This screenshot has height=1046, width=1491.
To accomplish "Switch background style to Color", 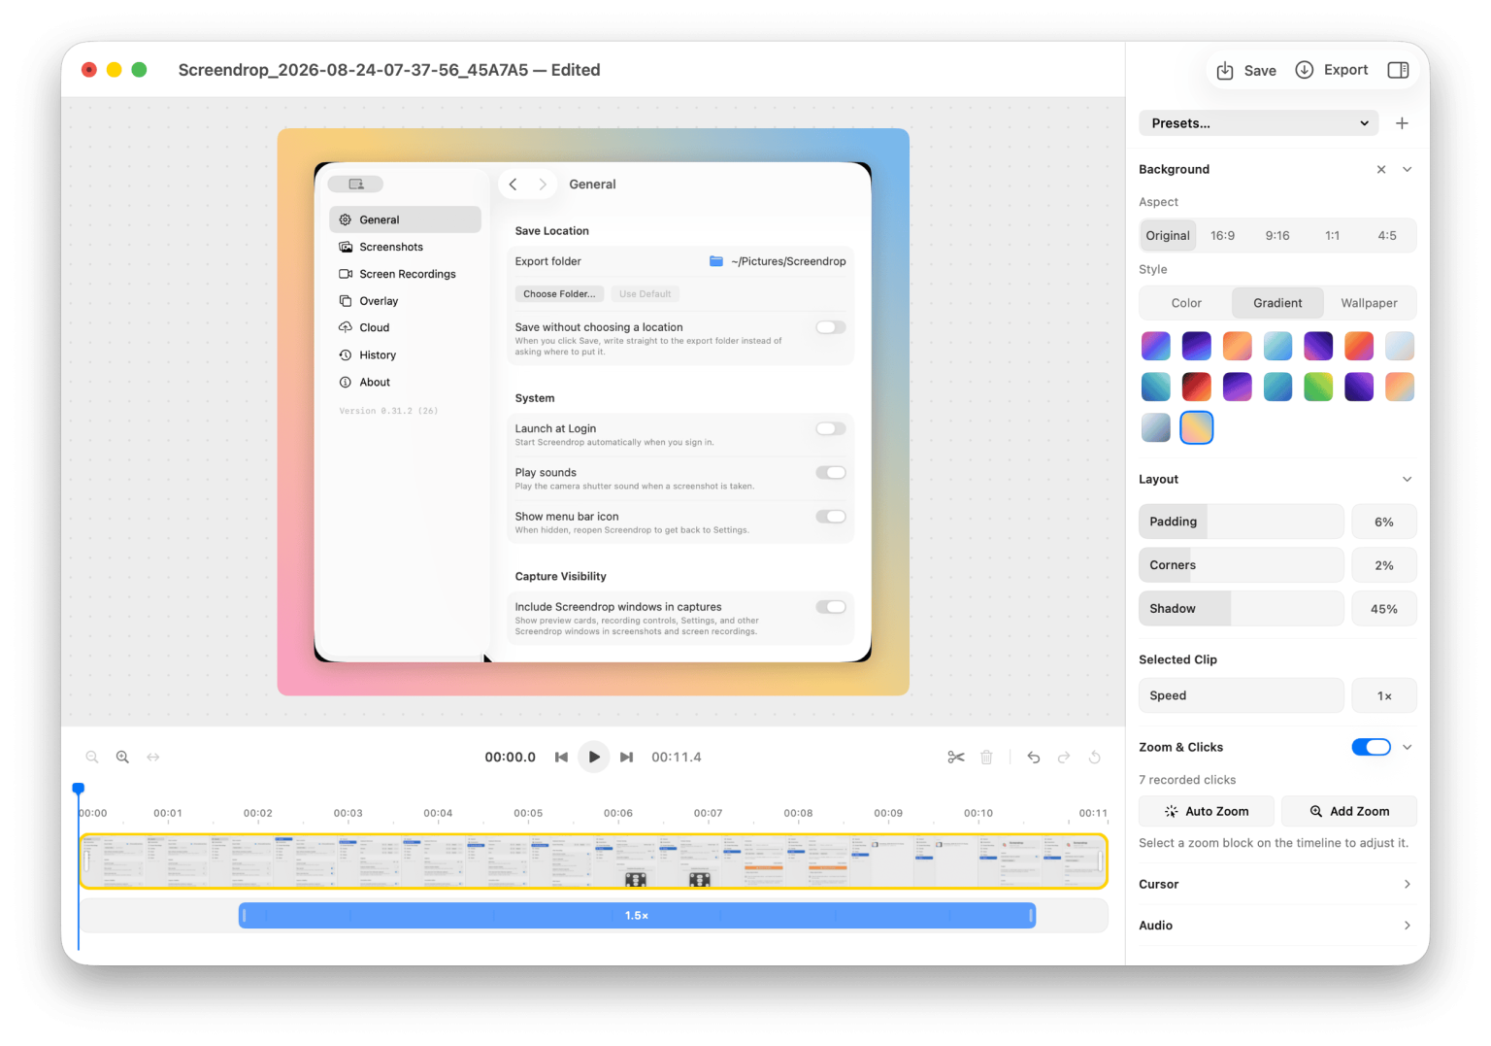I will coord(1186,303).
